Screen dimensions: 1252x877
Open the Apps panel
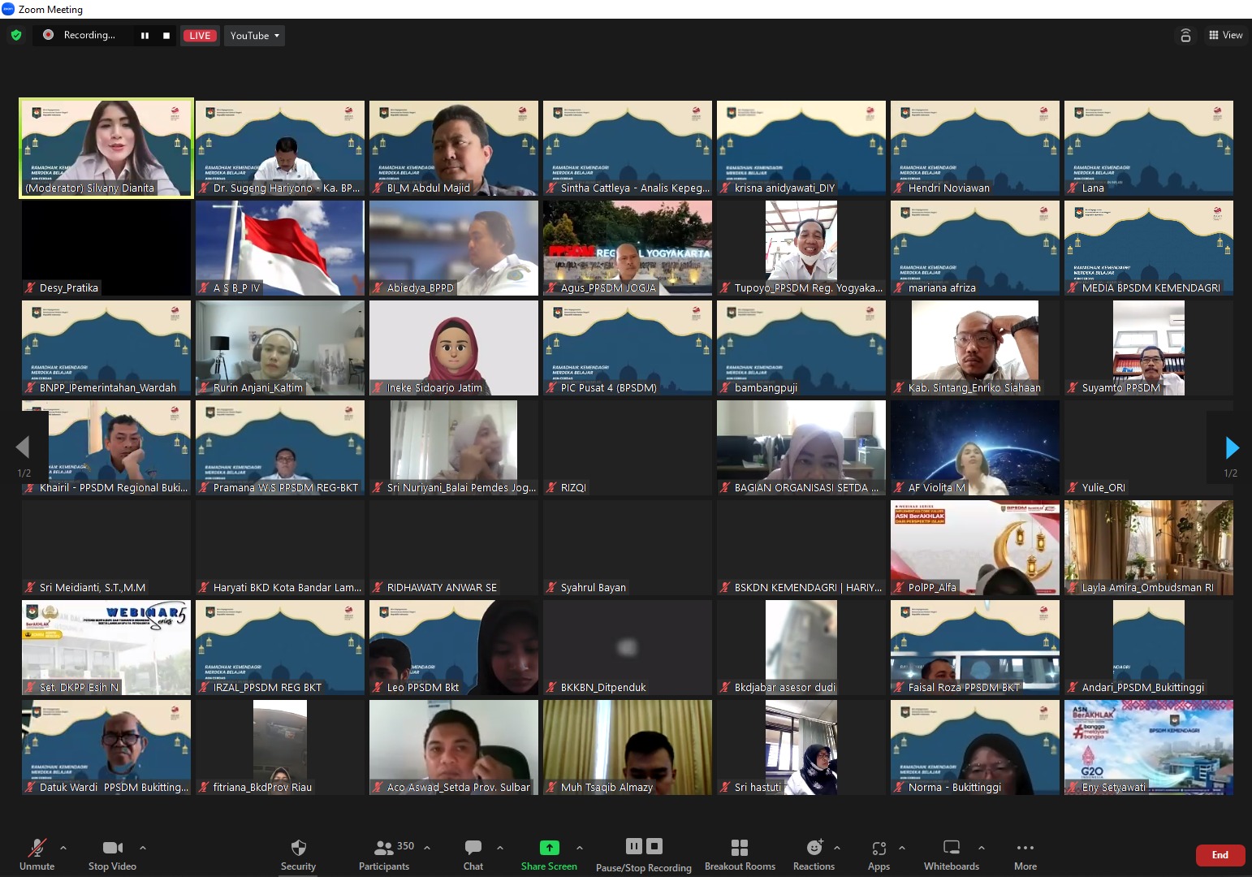(879, 854)
